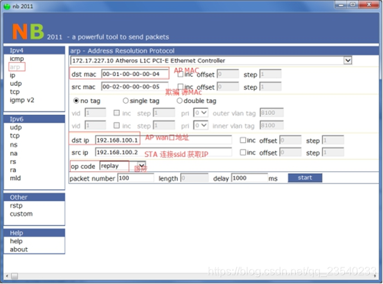Click offset field in dst ip row
Viewport: 383px width, 284px height.
(290, 140)
